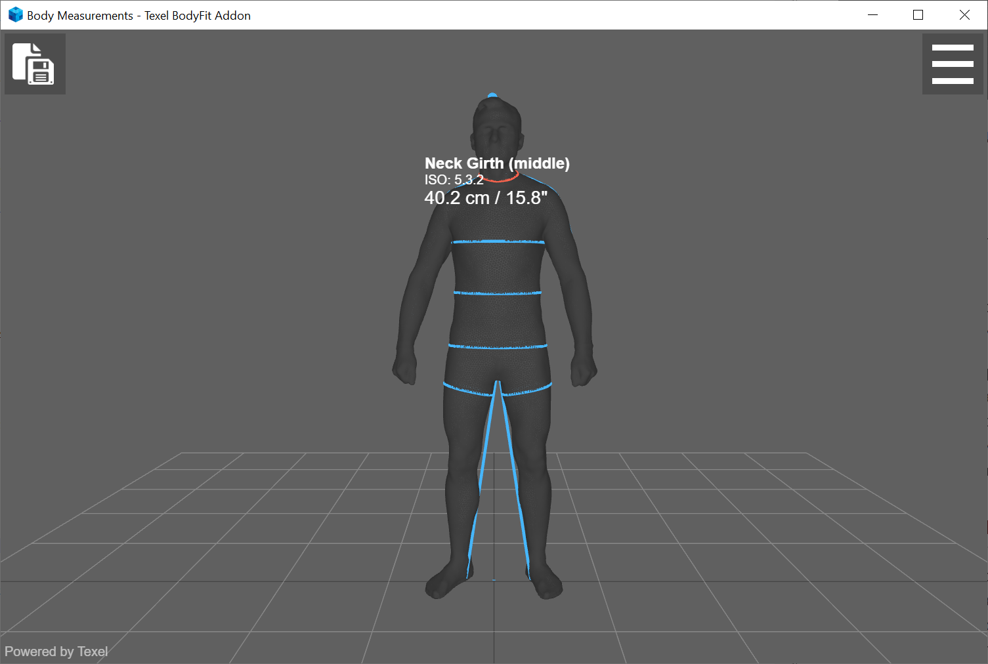This screenshot has width=988, height=664.
Task: Click the Powered by Texel label
Action: [x=56, y=651]
